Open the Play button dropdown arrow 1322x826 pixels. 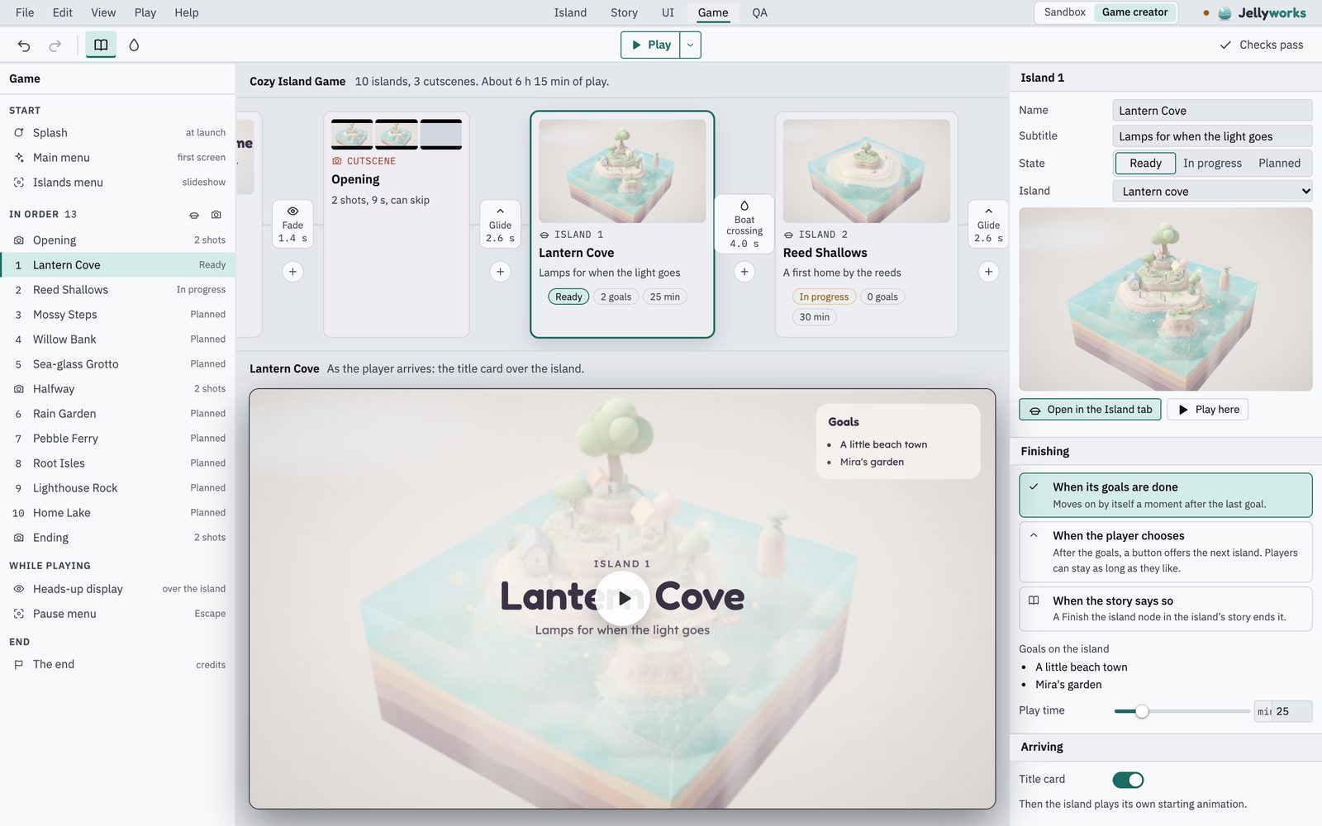691,45
